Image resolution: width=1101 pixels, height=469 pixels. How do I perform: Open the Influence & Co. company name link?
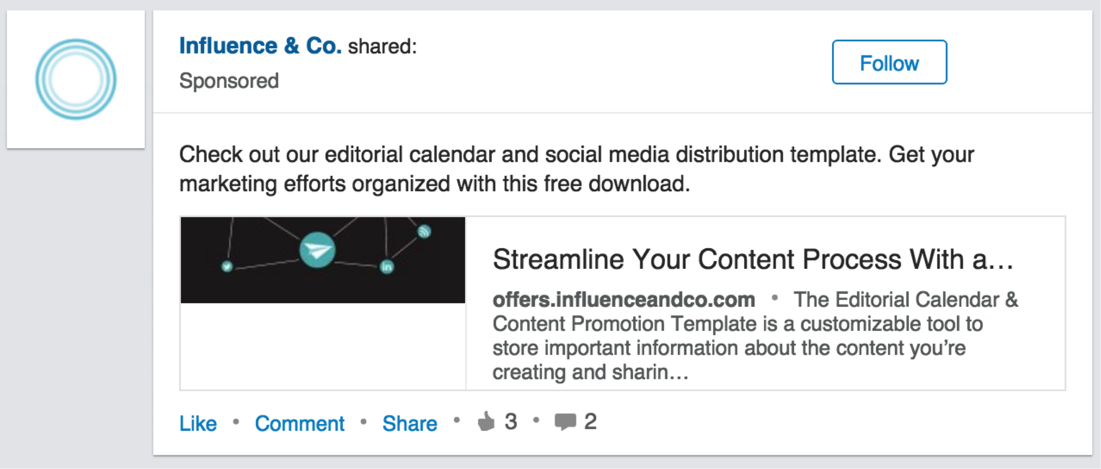tap(260, 46)
